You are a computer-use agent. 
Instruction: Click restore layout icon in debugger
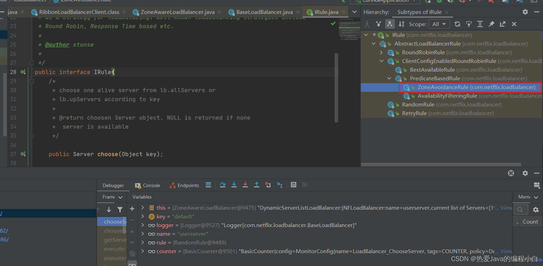[x=536, y=185]
